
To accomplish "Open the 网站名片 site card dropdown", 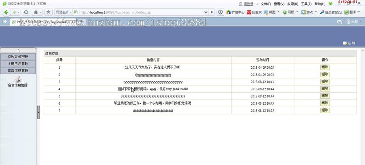I will click(x=63, y=12).
